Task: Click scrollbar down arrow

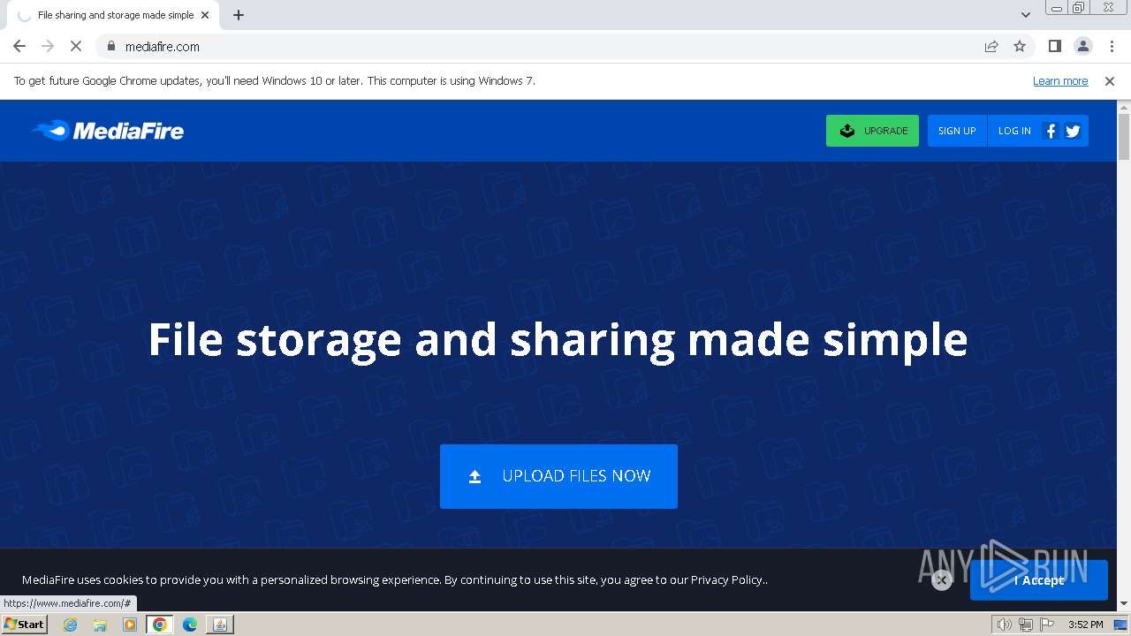Action: (1124, 604)
